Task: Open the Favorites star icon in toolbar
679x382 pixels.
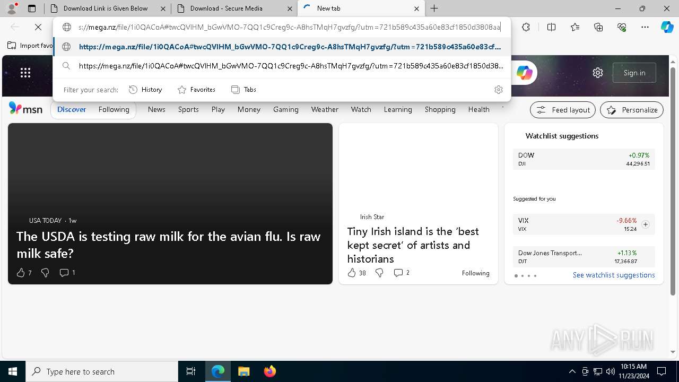Action: click(575, 27)
